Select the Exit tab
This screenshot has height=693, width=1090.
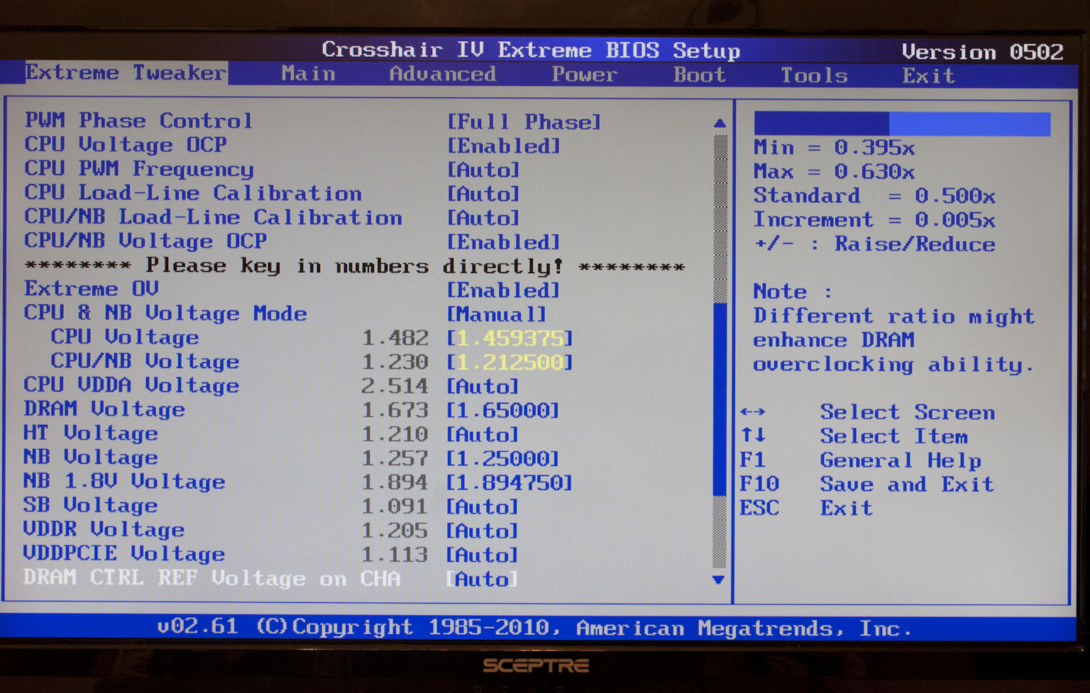pos(928,76)
